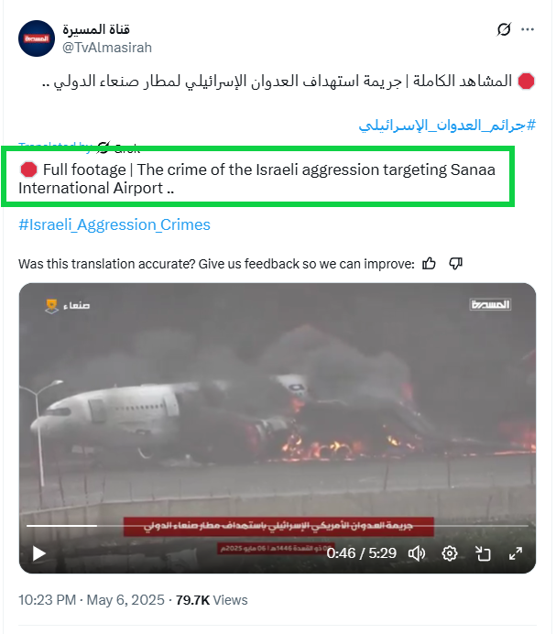Click the 0:46 / 5:29 time display
This screenshot has height=634, width=556.
[362, 553]
